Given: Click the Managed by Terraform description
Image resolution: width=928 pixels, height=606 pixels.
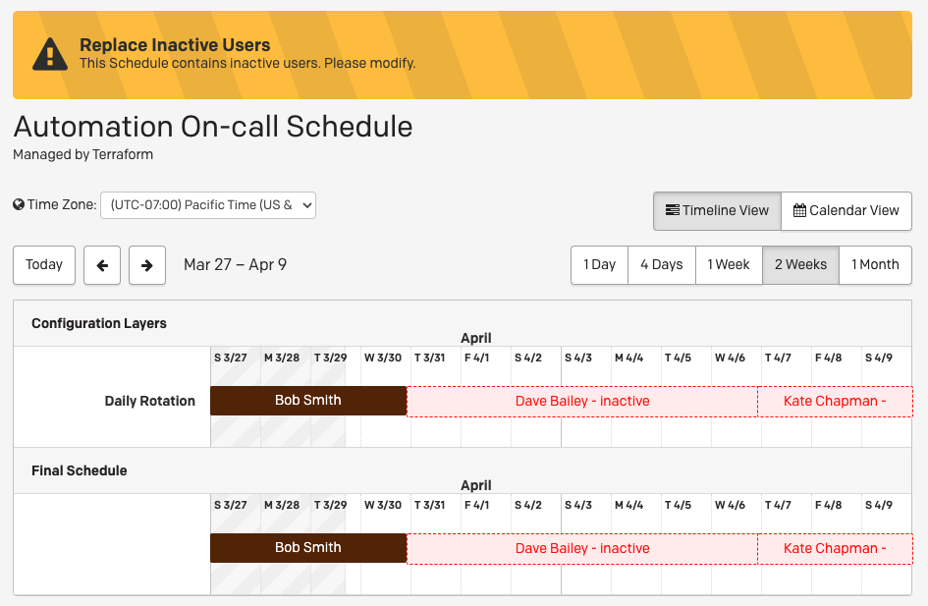Looking at the screenshot, I should click(82, 154).
